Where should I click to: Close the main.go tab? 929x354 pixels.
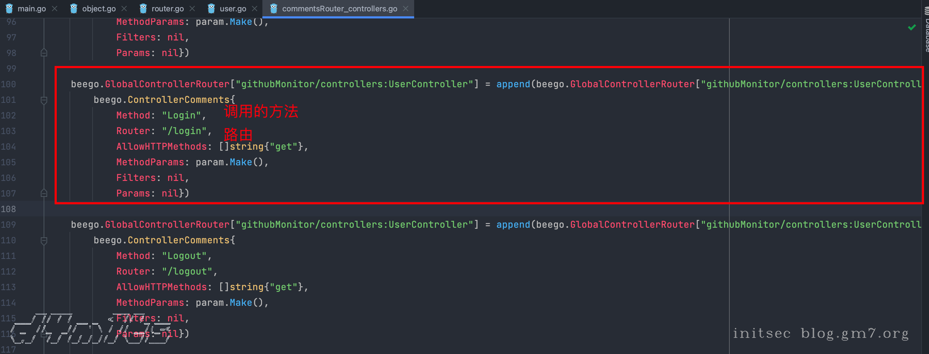pyautogui.click(x=55, y=8)
